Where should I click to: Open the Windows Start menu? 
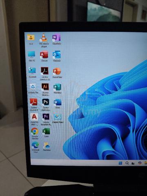point(120,163)
